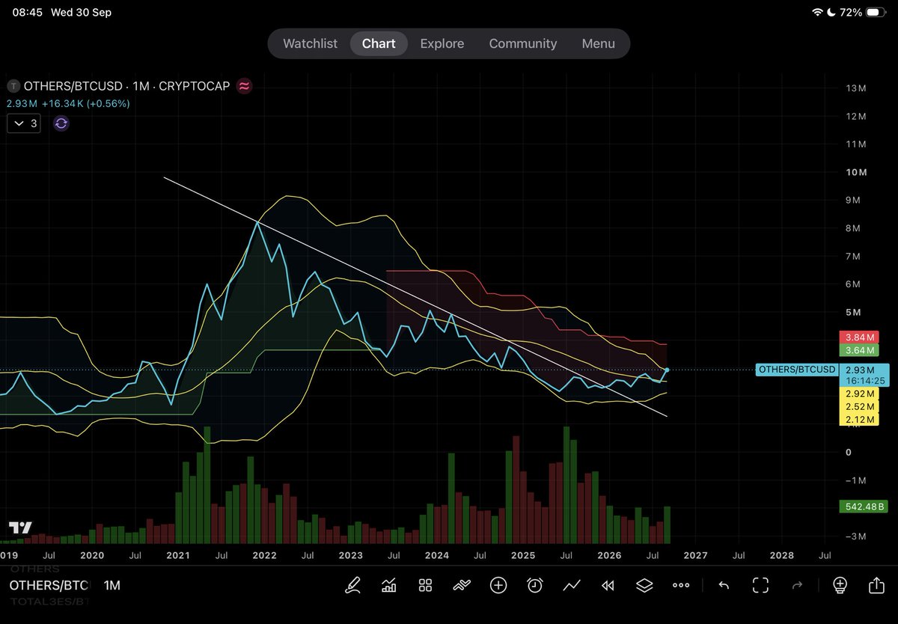Screen dimensions: 898x624
Task: Tap the grey T symbol logo before OTHERS/BTCUSD
Action: 13,86
